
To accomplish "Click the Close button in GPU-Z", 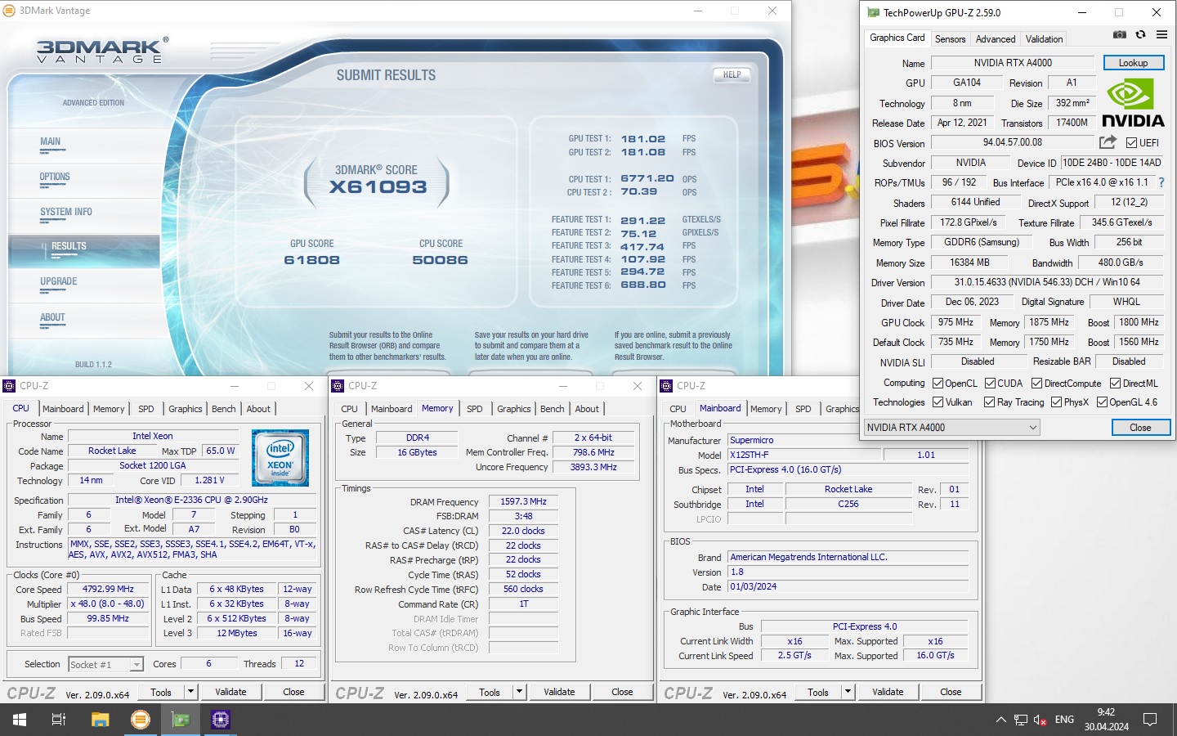I will [1139, 428].
